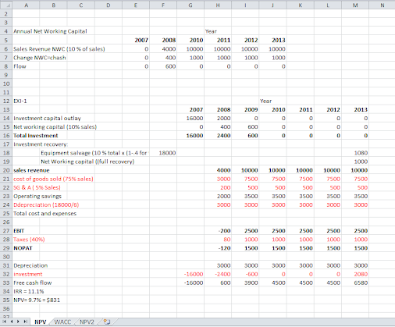This screenshot has height=327, width=395.
Task: Jump to first sheet with navigation arrow
Action: tap(5, 322)
